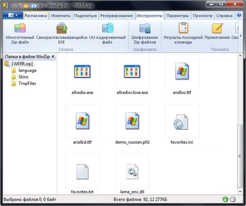The image size is (246, 206).
Task: Open UU-кодированный файл tool
Action: tap(107, 34)
